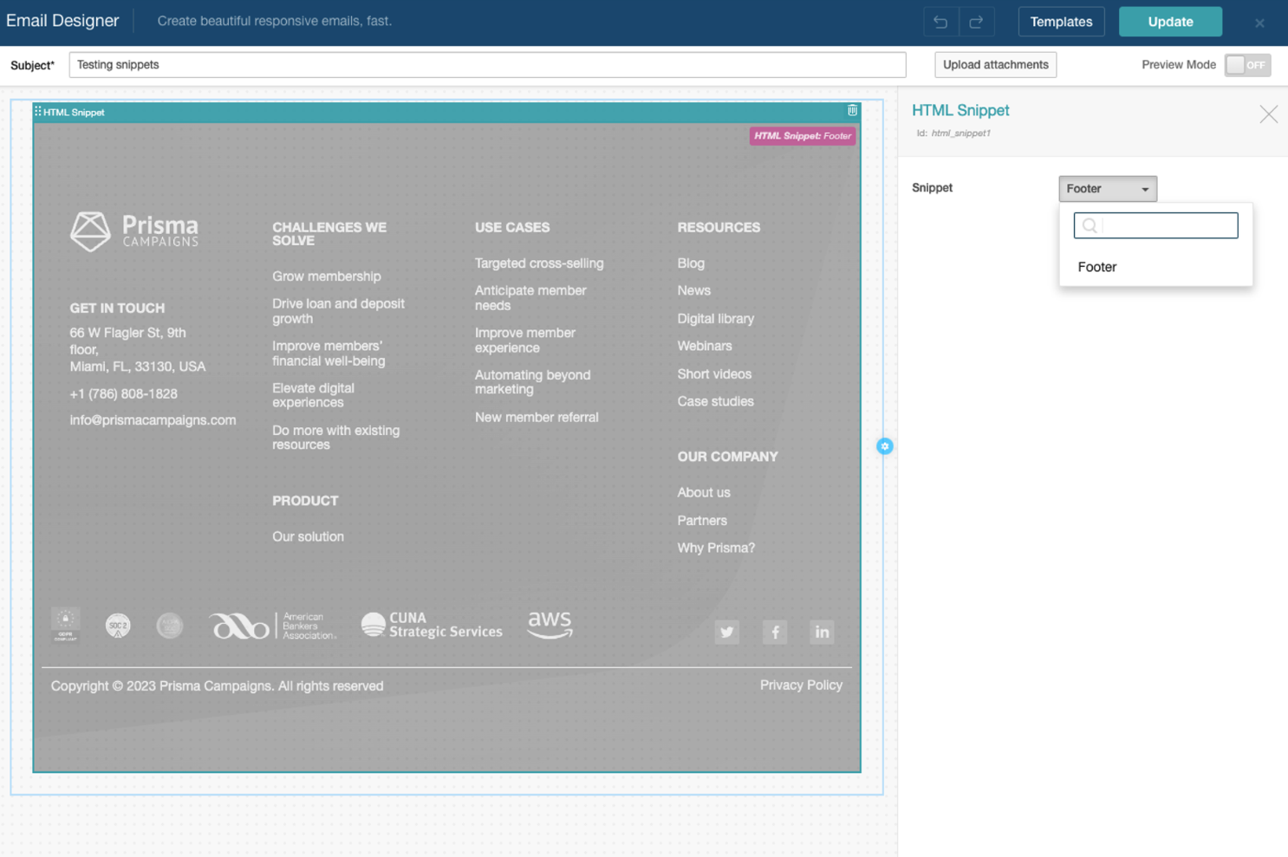Click the AWS logo
This screenshot has width=1288, height=857.
tap(550, 625)
